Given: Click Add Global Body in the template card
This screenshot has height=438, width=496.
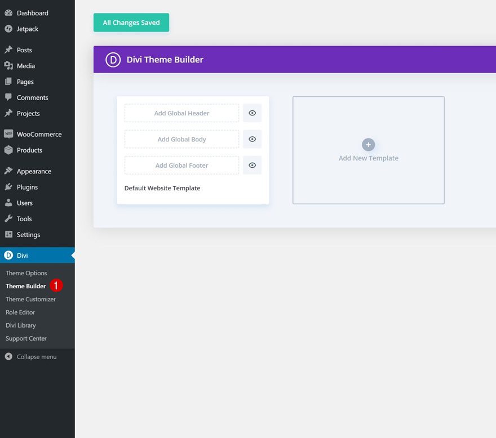Looking at the screenshot, I should pyautogui.click(x=181, y=138).
